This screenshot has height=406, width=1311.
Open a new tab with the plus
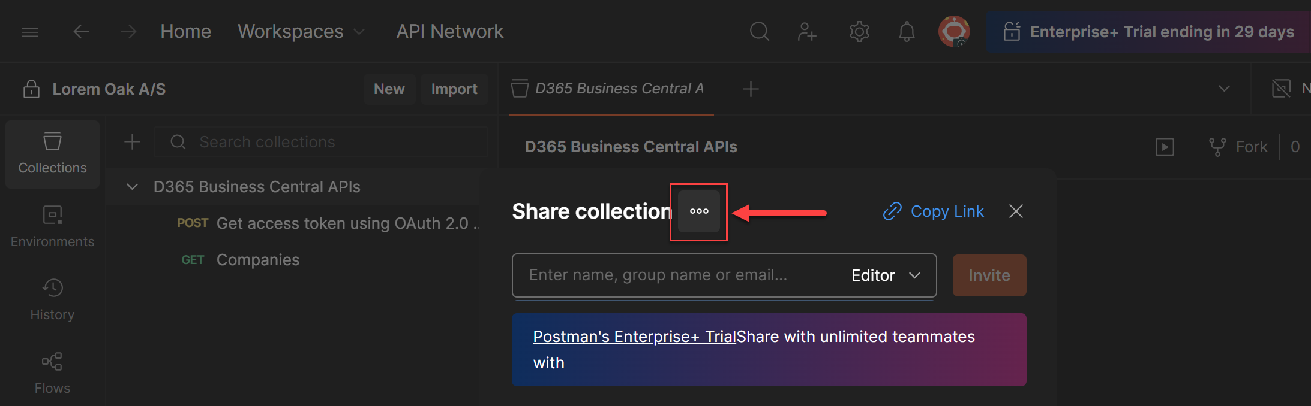click(751, 89)
